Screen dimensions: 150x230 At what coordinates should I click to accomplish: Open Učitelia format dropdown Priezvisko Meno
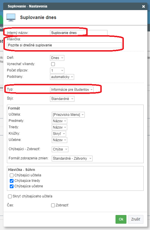pyautogui.click(x=68, y=115)
